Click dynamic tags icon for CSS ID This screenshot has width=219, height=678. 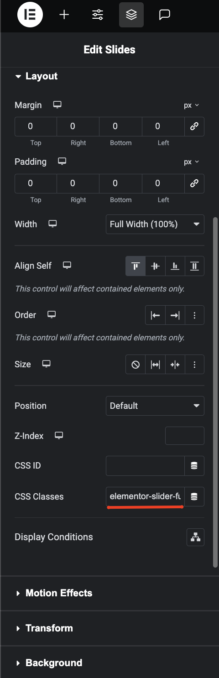point(194,466)
